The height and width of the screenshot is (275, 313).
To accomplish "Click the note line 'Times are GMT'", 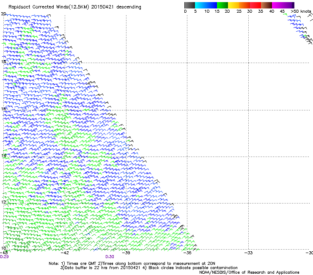I will coord(81,264).
